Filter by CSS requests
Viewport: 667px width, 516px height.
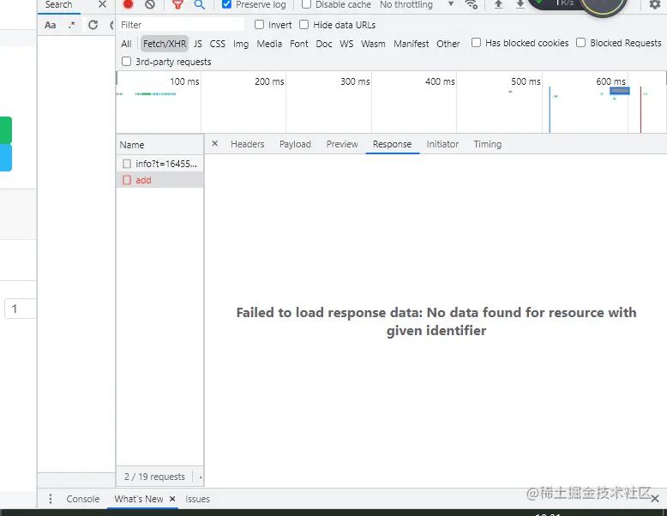tap(218, 44)
